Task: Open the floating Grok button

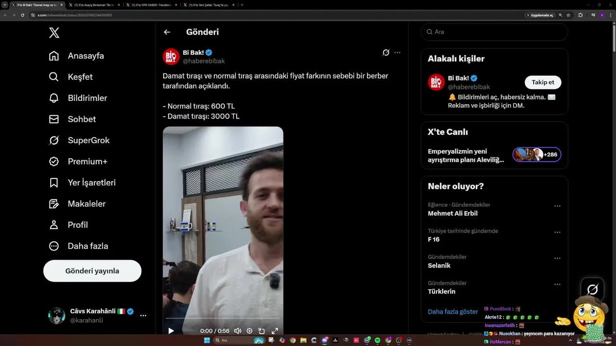Action: (x=592, y=289)
